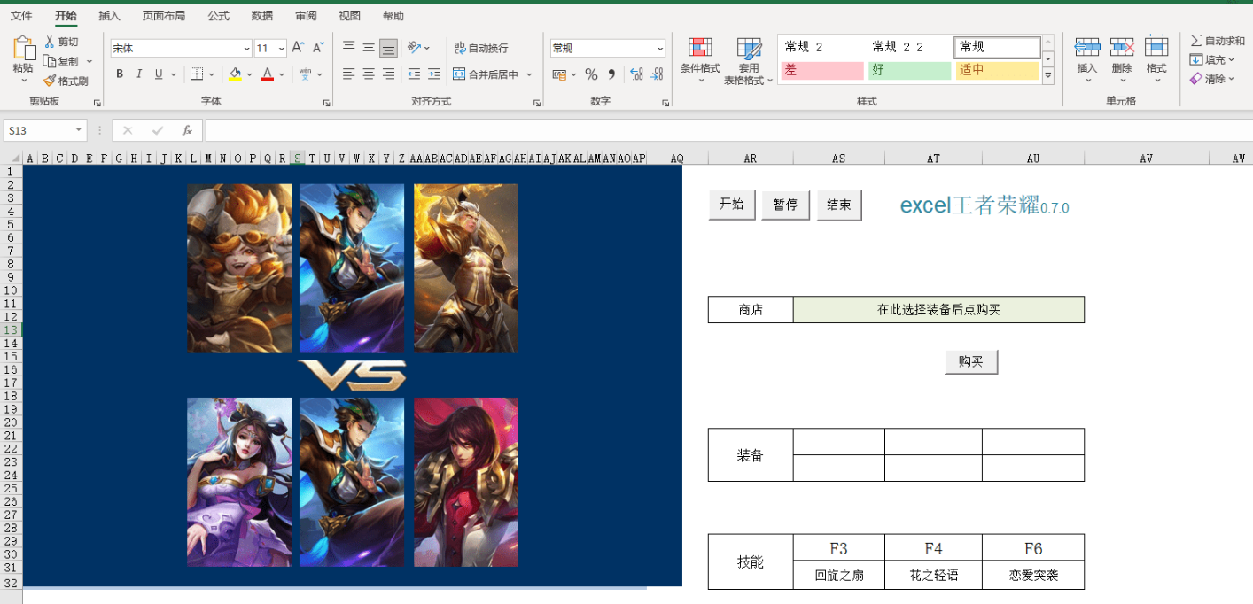1253x604 pixels.
Task: Decrease font size with the smaller A icon
Action: (318, 48)
